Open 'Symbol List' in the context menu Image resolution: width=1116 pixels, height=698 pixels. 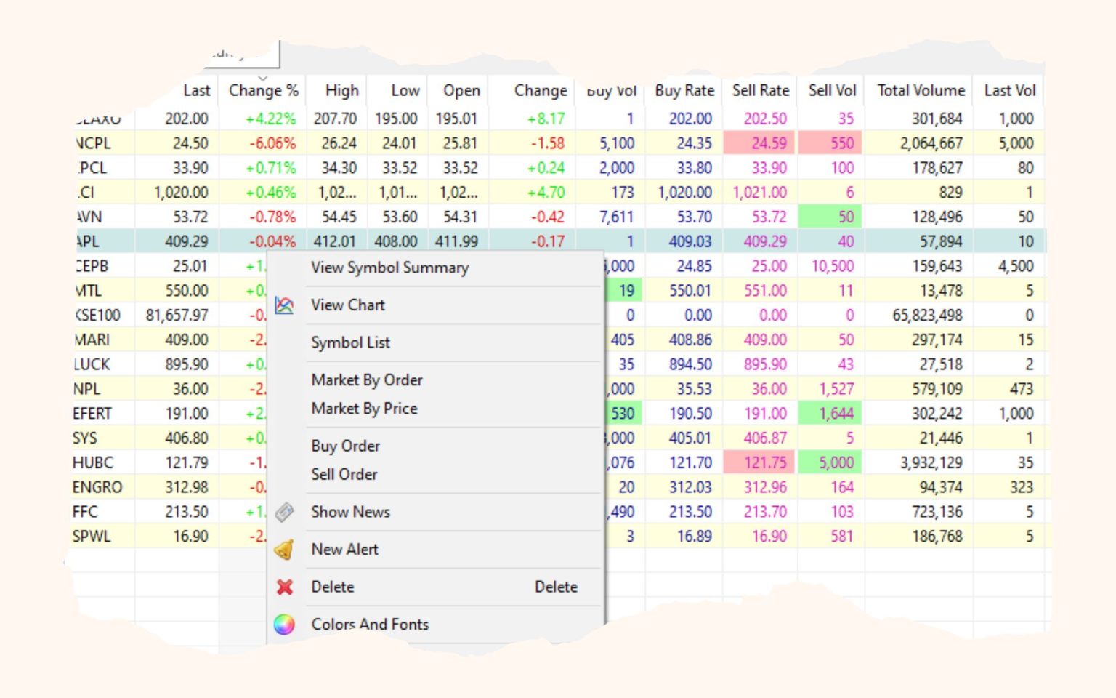tap(351, 342)
